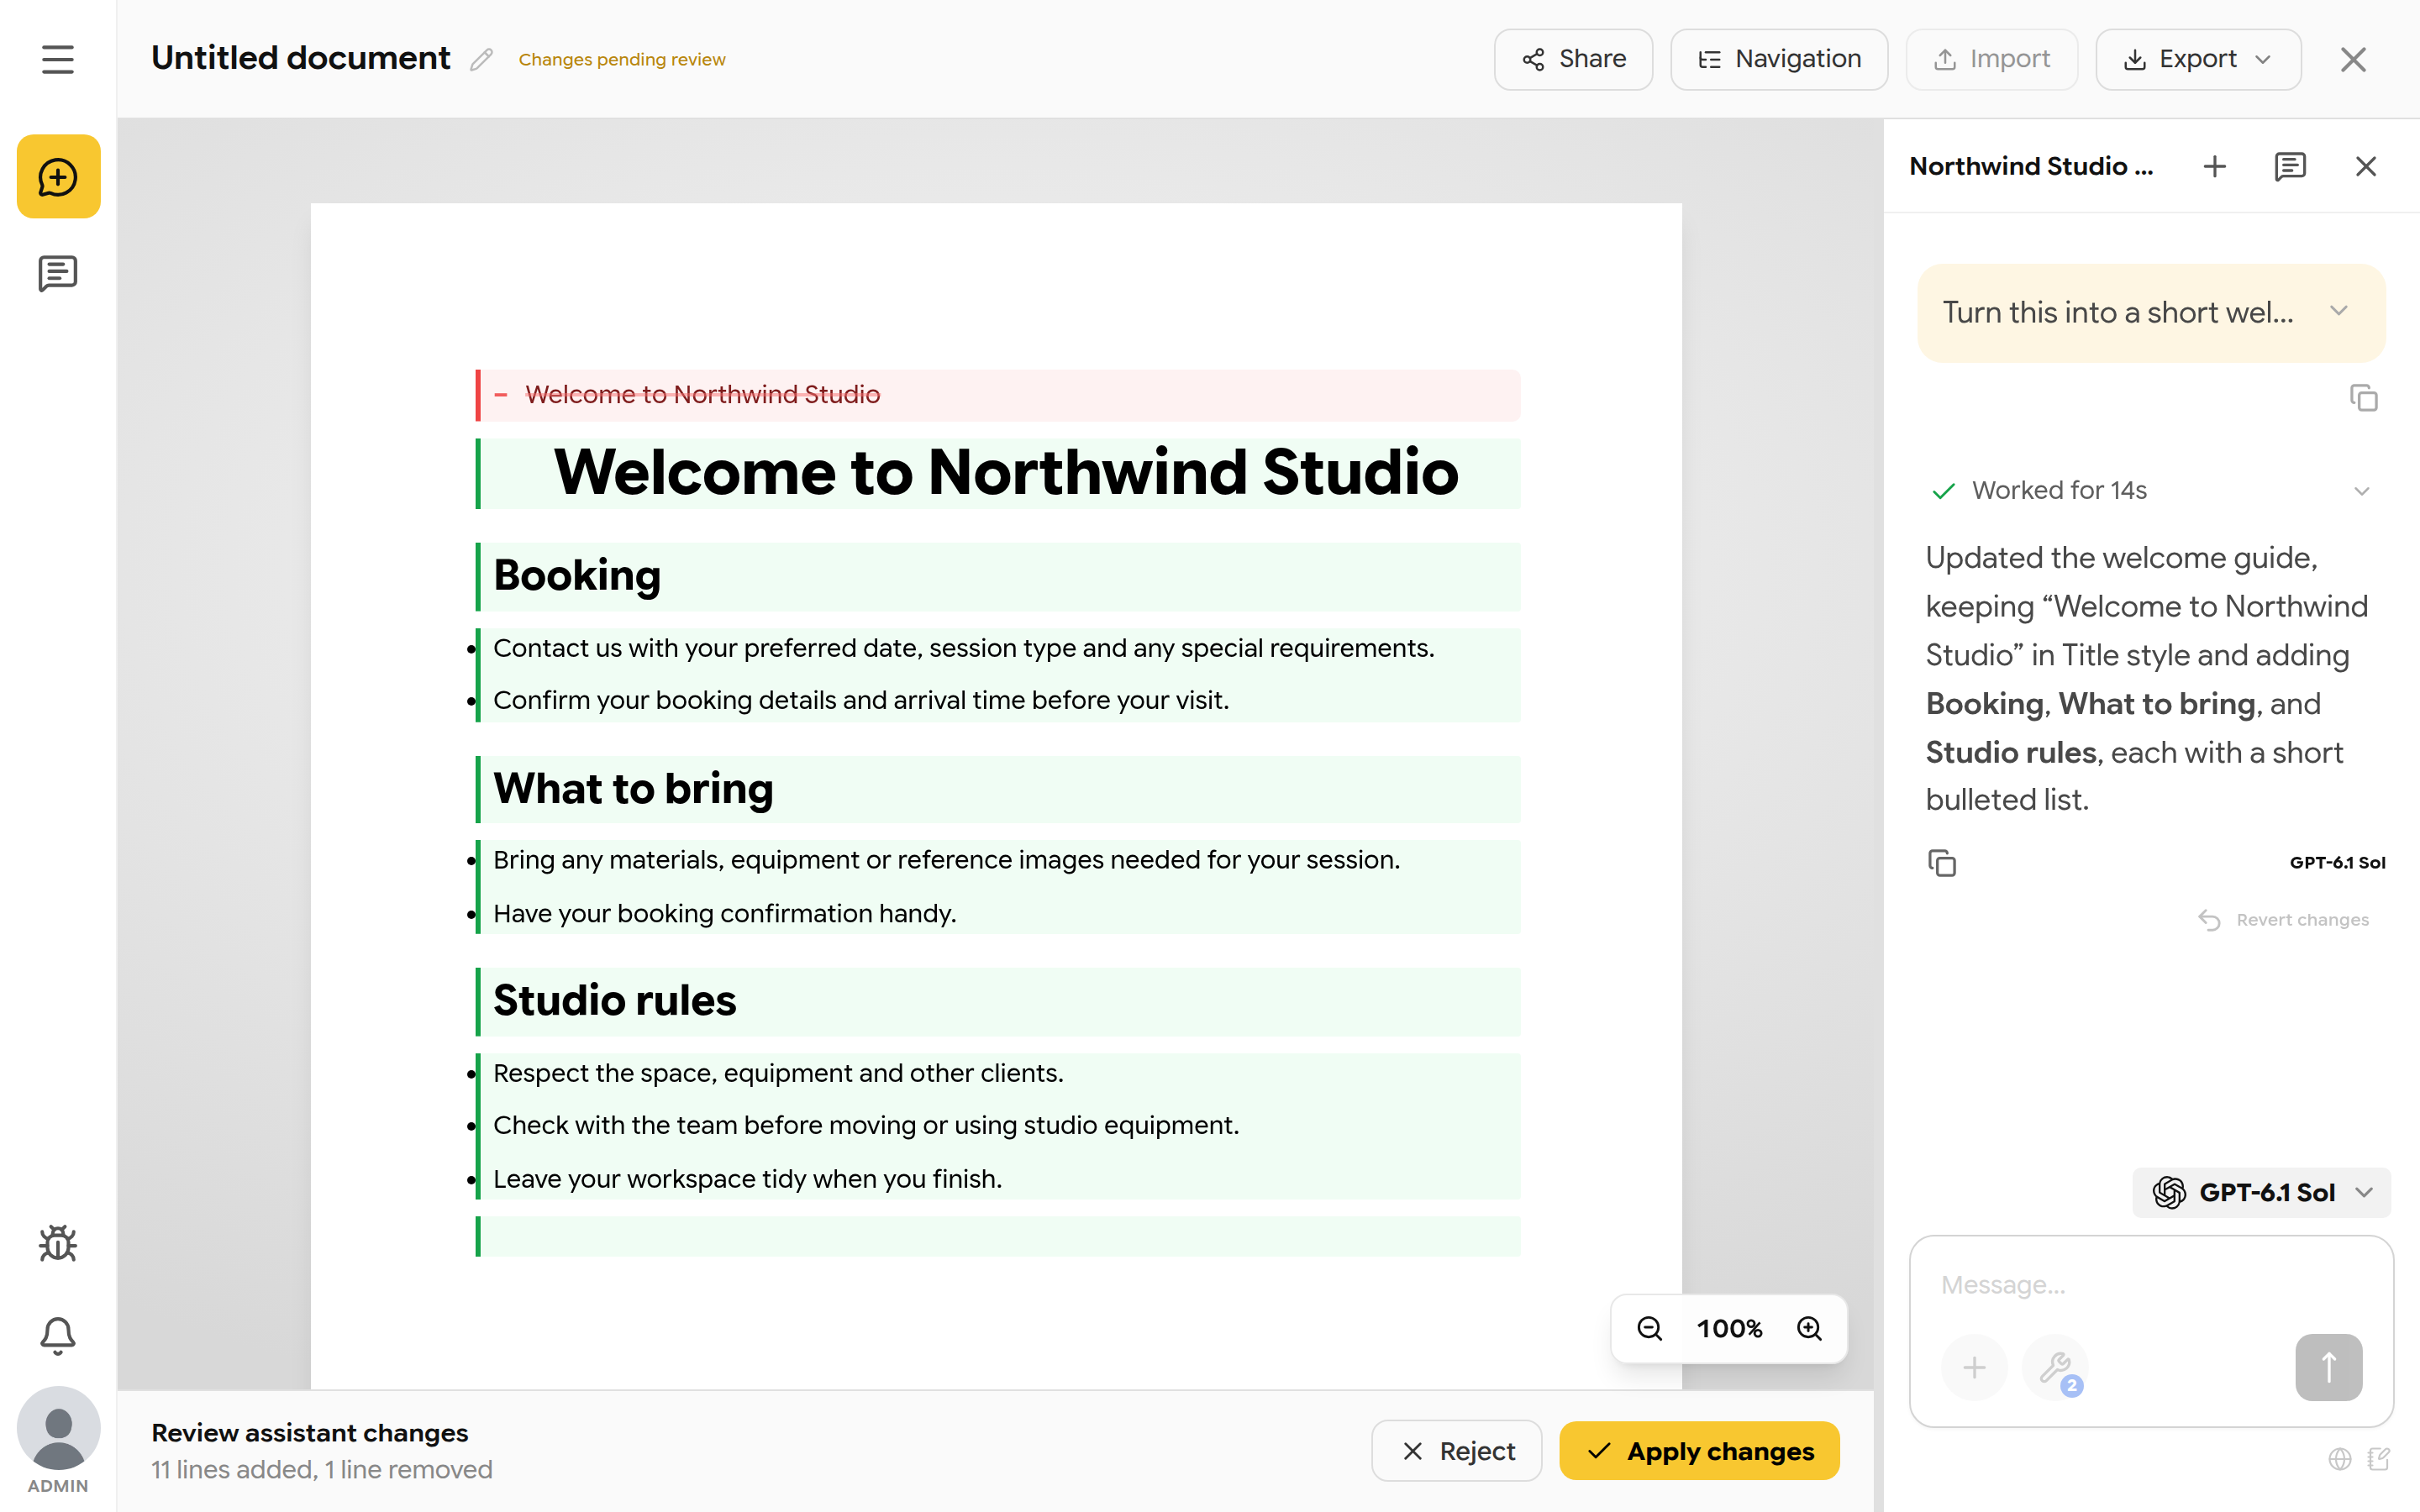
Task: Rename document with pencil icon
Action: coord(482,60)
